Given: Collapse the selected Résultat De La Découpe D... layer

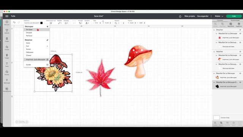Looking at the screenshot, I should pos(214,82).
